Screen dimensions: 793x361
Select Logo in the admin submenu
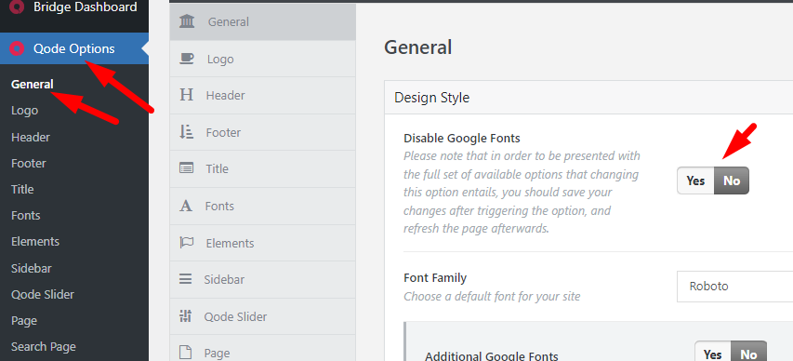tap(25, 111)
